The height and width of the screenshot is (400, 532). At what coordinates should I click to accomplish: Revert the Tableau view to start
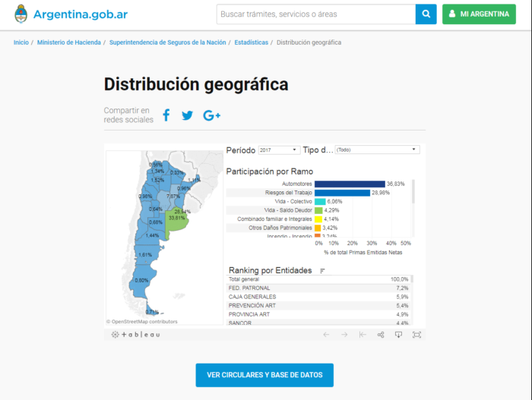click(x=363, y=335)
